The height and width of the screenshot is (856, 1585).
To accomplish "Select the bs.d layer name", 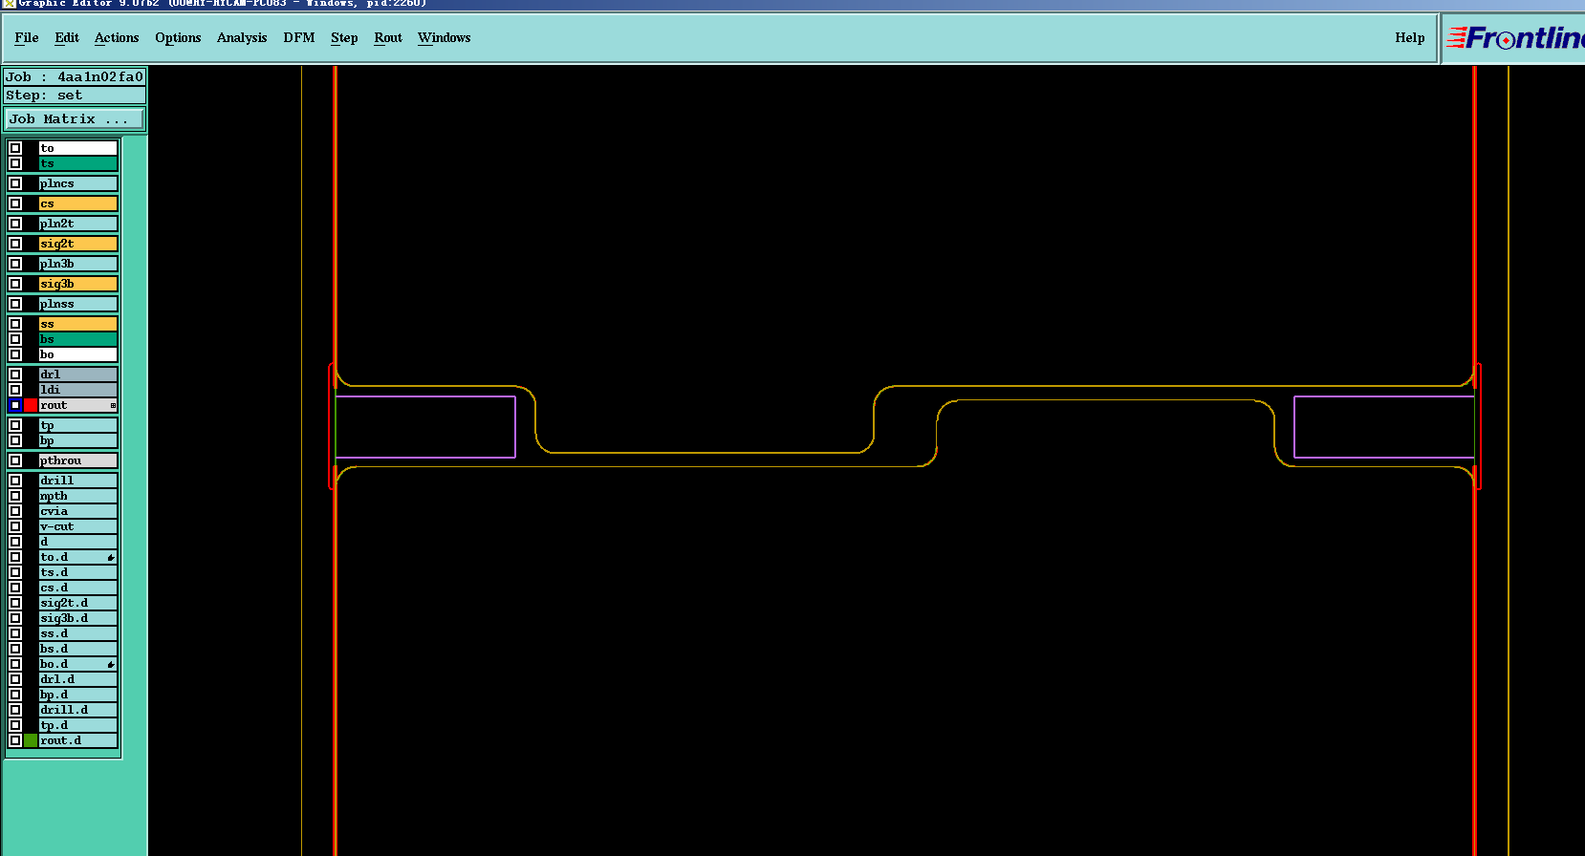I will (x=78, y=649).
